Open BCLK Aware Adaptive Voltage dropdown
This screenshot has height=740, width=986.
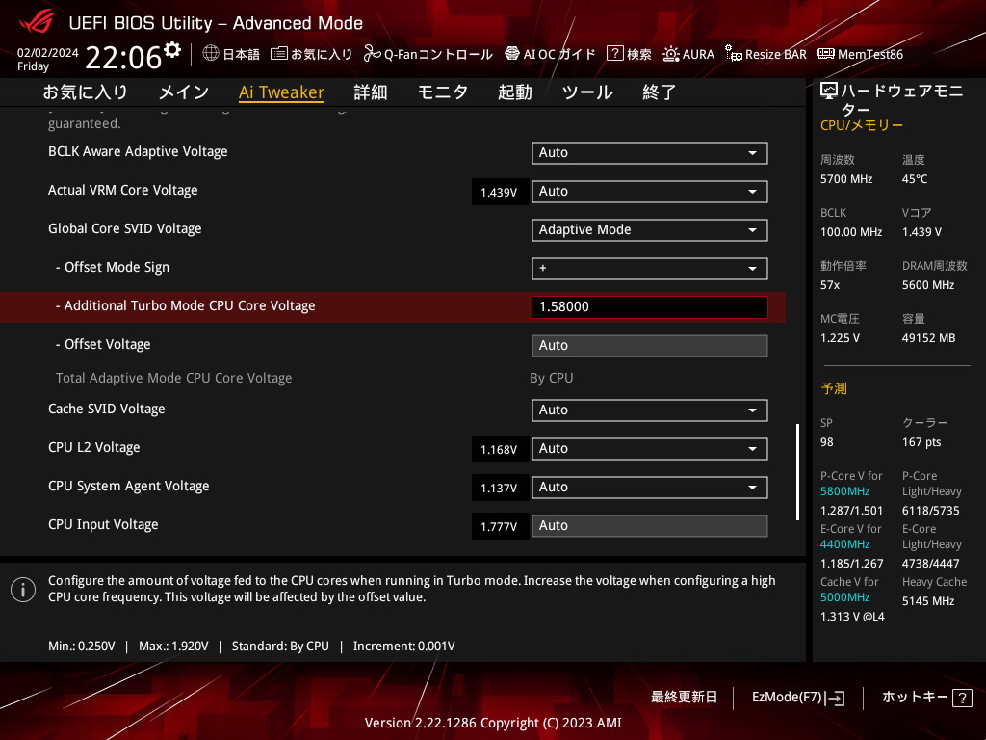[x=649, y=153]
